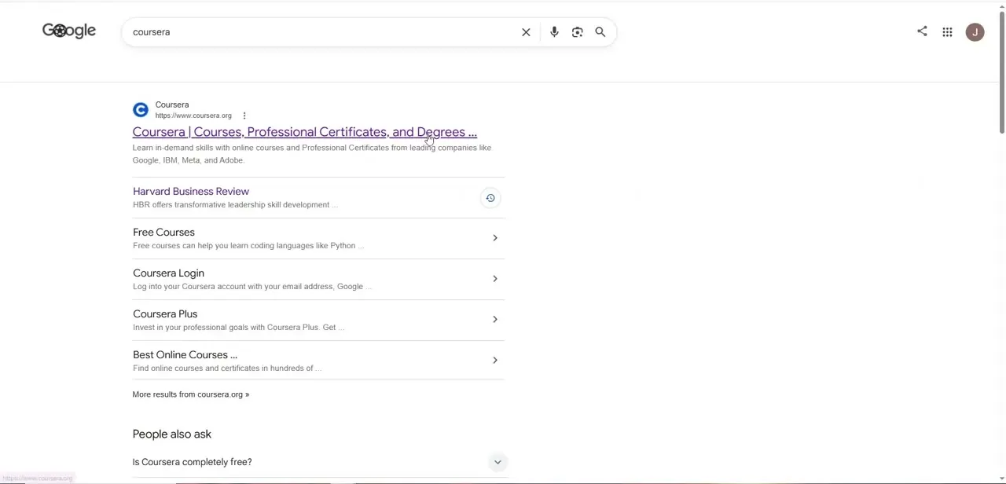Clear the search box text

[x=526, y=32]
